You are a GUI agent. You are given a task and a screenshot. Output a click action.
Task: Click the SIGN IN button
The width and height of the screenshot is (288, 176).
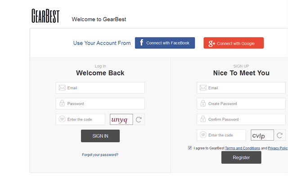pyautogui.click(x=100, y=136)
